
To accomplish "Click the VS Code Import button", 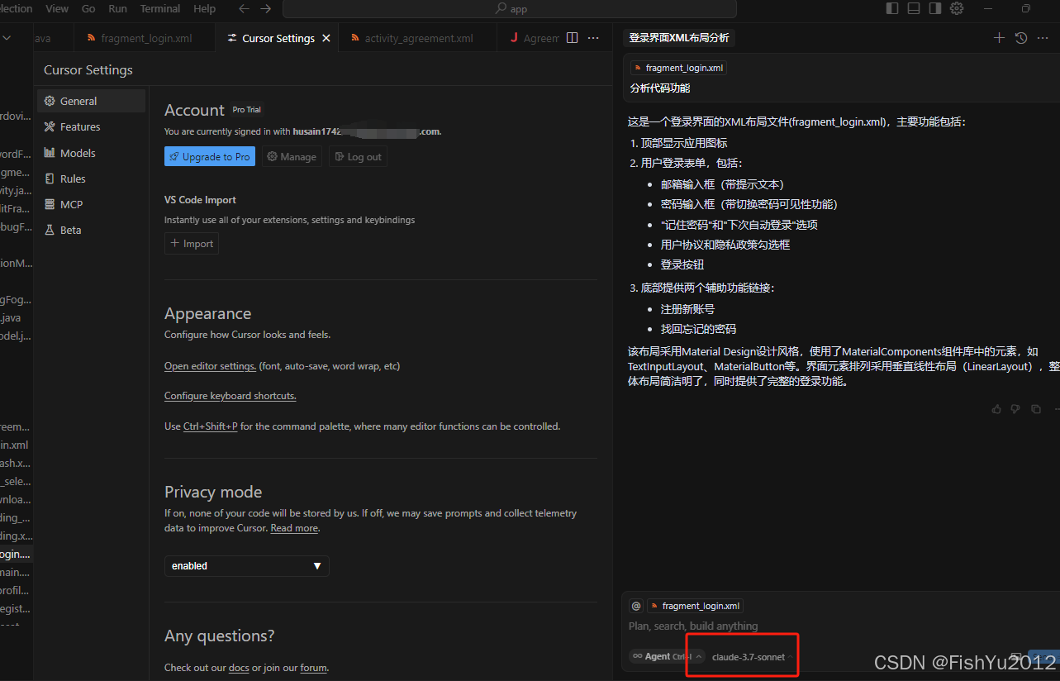I will point(192,243).
